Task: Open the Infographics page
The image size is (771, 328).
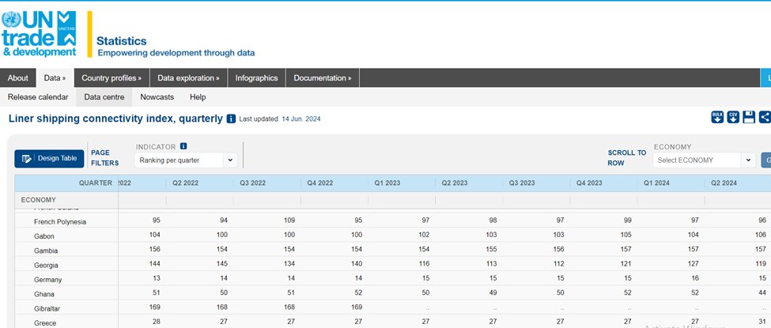Action: pos(256,77)
